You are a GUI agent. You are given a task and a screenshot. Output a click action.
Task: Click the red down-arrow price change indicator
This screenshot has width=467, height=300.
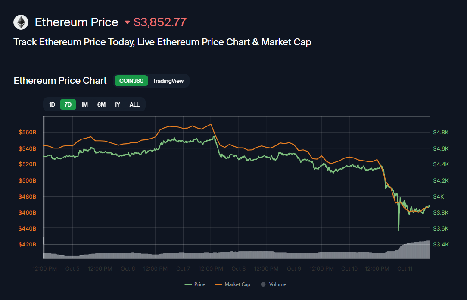tap(127, 22)
